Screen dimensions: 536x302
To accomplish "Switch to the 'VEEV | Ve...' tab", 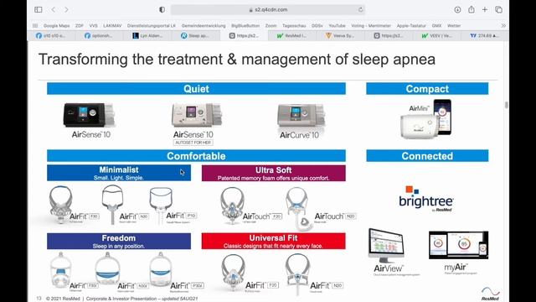I will [x=437, y=35].
